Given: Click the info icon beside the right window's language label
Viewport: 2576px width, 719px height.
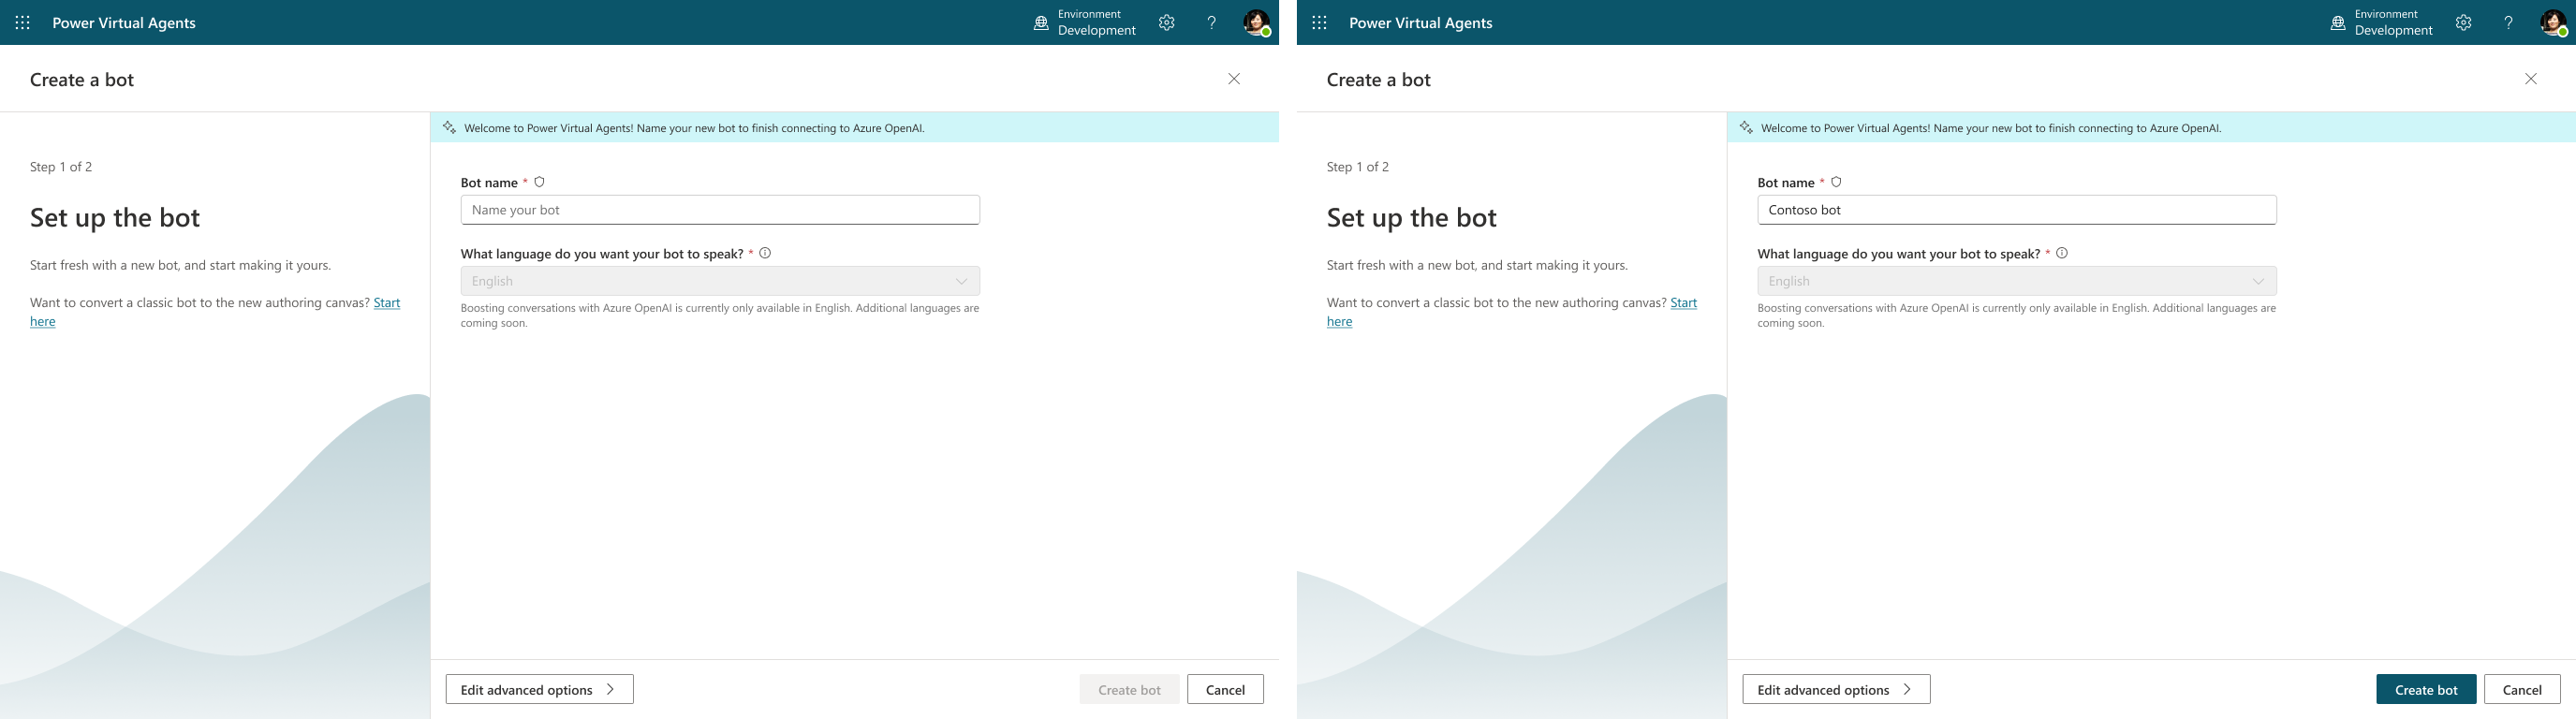Looking at the screenshot, I should (x=2062, y=253).
